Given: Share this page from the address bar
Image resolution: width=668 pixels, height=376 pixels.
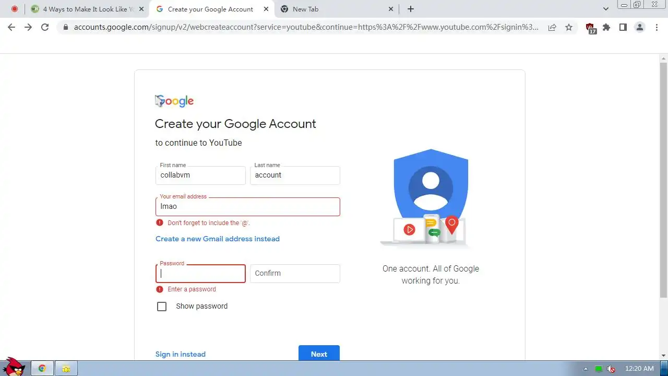Looking at the screenshot, I should click(x=552, y=27).
